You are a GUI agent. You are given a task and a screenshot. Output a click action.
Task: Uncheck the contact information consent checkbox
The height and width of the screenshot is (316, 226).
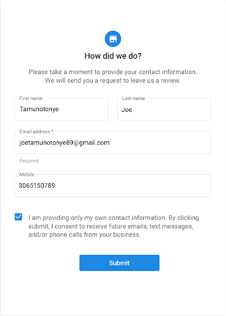click(x=19, y=217)
